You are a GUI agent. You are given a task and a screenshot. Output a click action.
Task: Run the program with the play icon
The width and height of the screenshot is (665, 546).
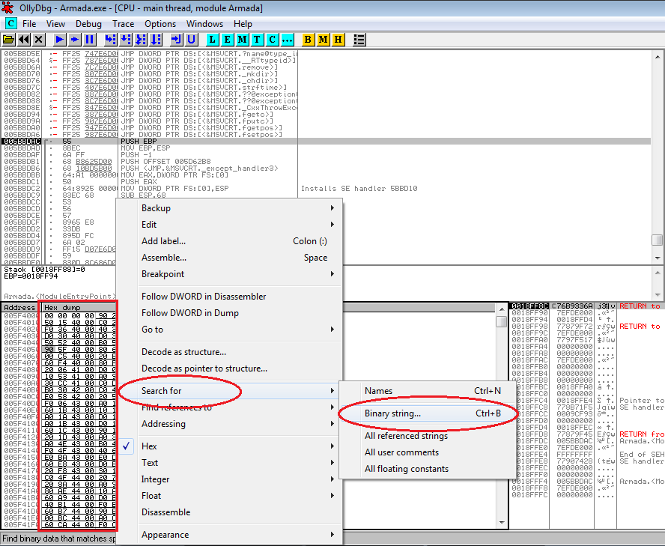[x=60, y=40]
